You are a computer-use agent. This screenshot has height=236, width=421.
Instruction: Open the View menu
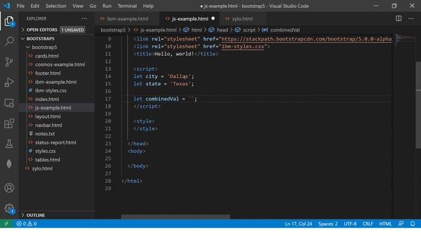[78, 6]
